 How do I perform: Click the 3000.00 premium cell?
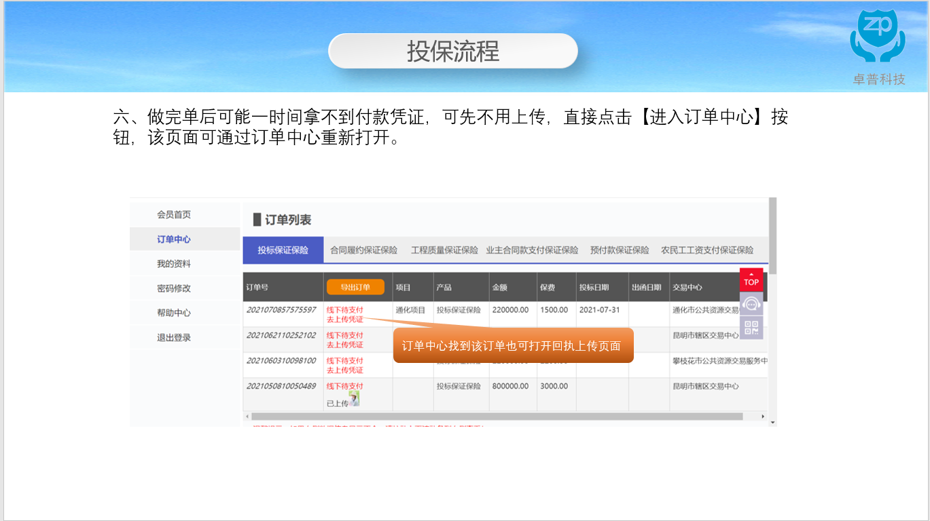click(x=554, y=386)
